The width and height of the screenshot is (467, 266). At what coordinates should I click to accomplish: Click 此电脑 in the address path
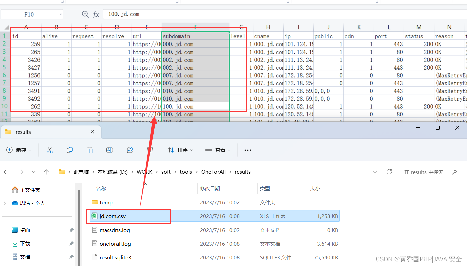81,172
